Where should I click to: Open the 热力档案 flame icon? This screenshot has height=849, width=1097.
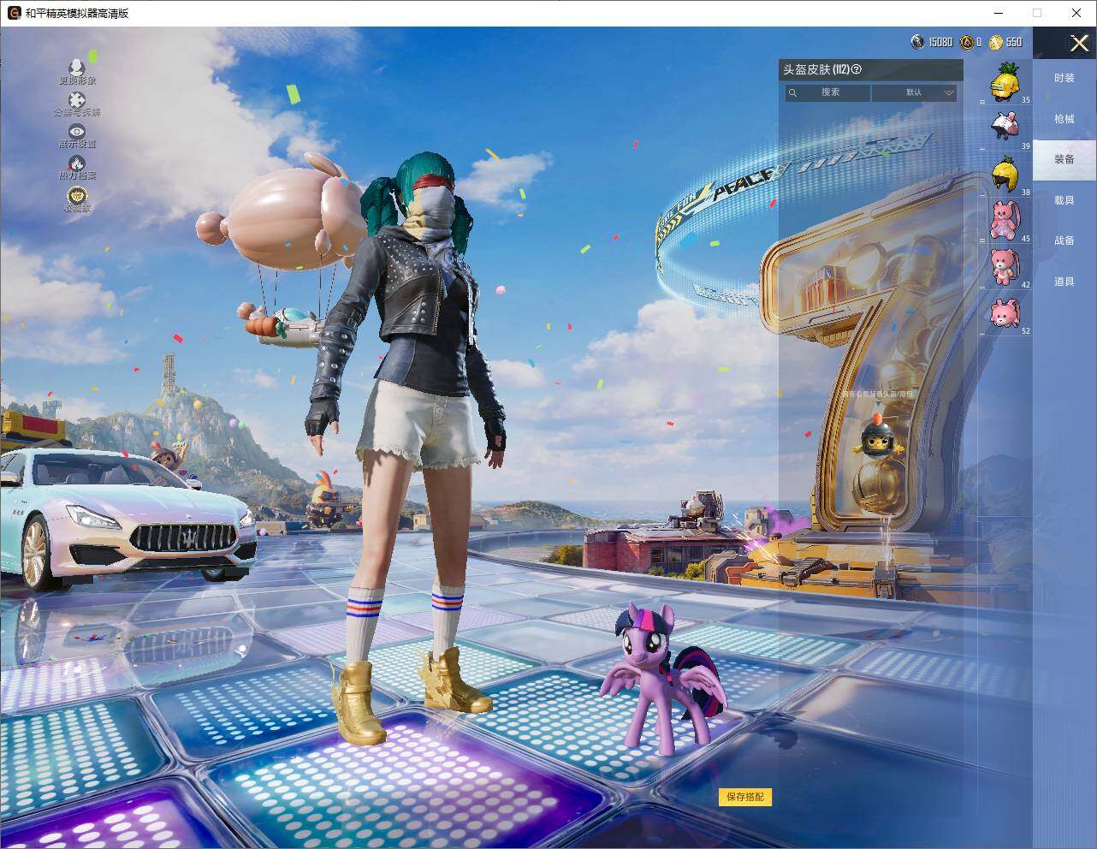click(x=77, y=163)
